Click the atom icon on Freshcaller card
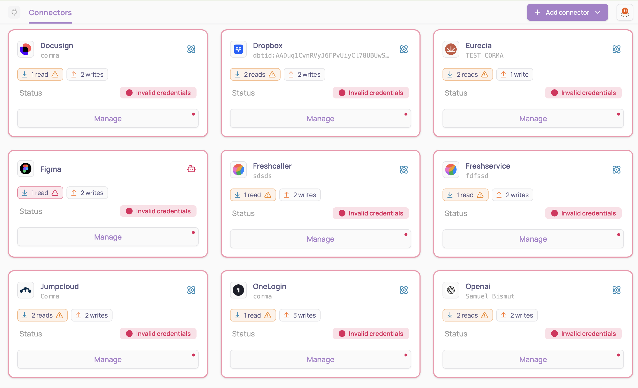 coord(404,170)
